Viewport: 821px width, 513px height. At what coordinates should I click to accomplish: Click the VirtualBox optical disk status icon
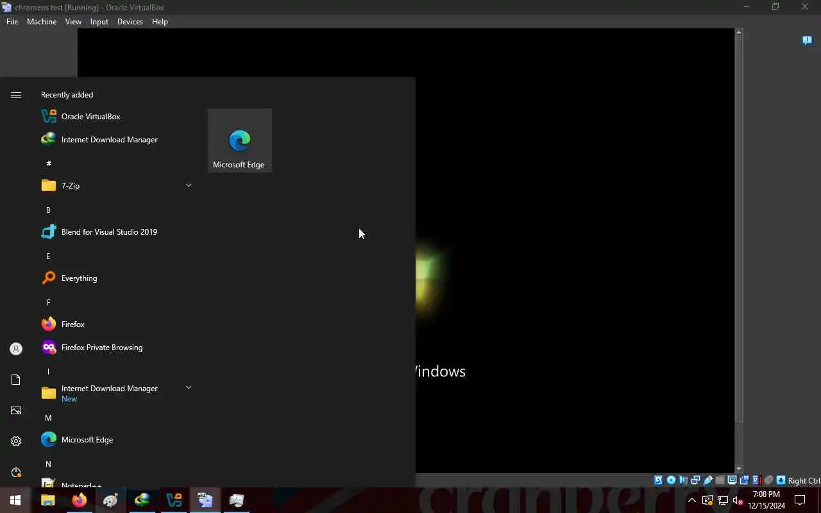[x=671, y=480]
